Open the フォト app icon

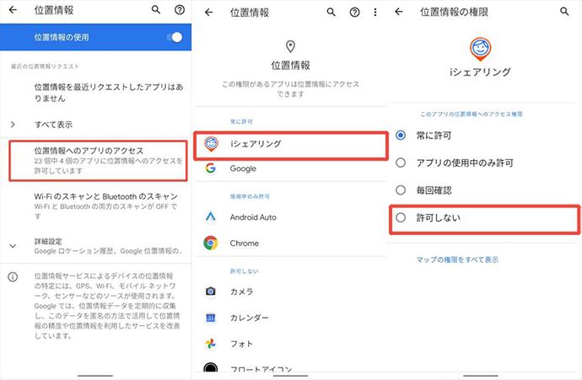point(211,344)
